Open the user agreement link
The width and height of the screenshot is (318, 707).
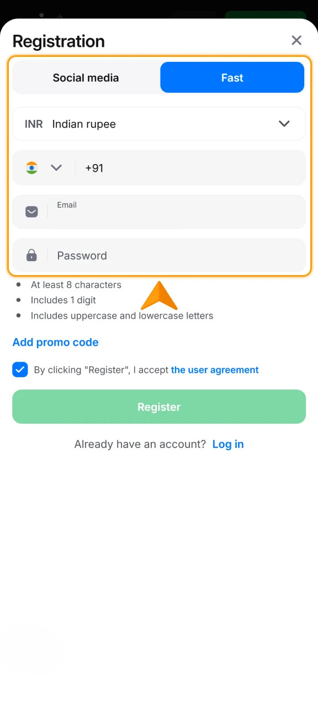coord(215,370)
